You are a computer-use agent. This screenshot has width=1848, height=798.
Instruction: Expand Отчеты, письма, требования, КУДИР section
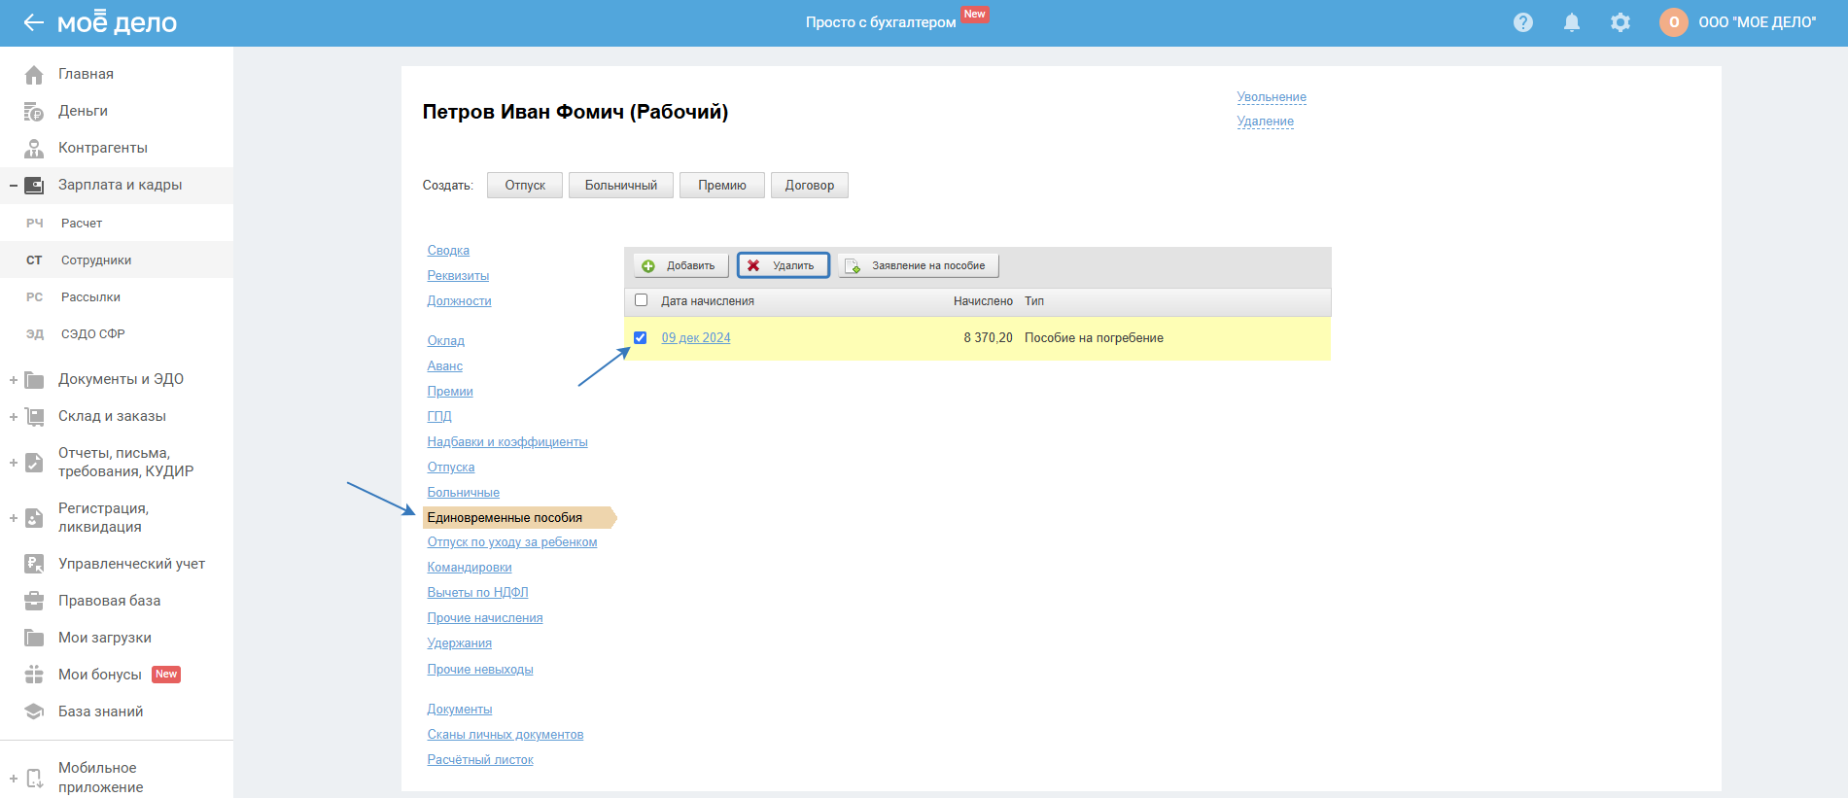pos(13,463)
